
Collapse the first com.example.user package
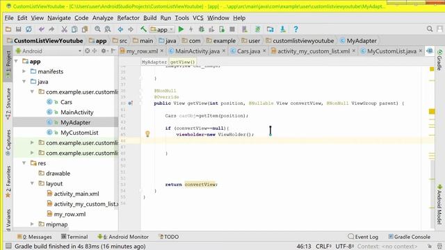click(32, 92)
